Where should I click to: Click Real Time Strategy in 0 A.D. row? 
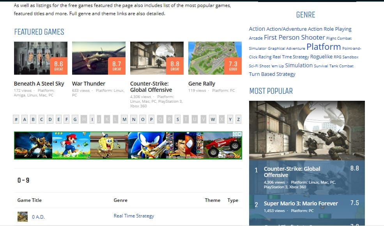(134, 216)
